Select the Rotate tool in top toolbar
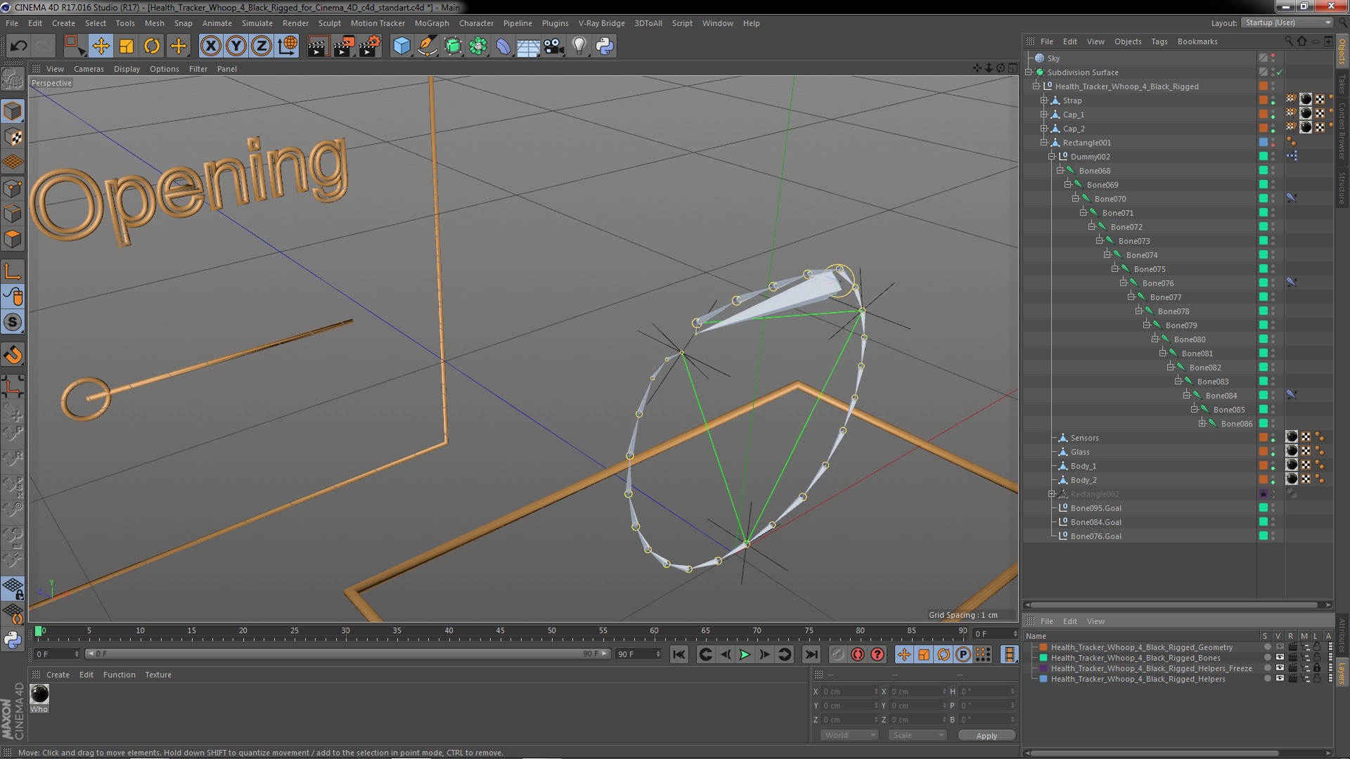 point(152,46)
